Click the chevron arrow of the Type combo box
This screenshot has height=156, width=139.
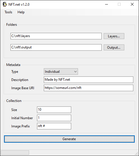pos(75,72)
